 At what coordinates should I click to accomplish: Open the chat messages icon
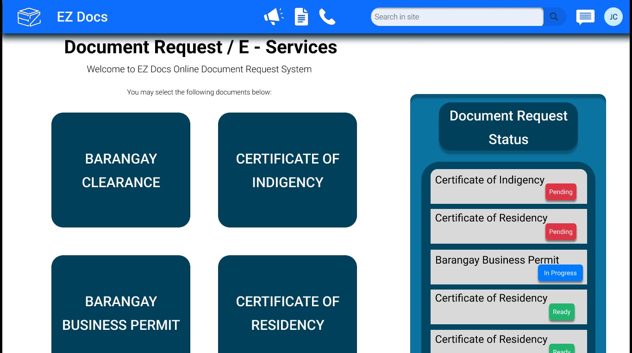click(585, 17)
